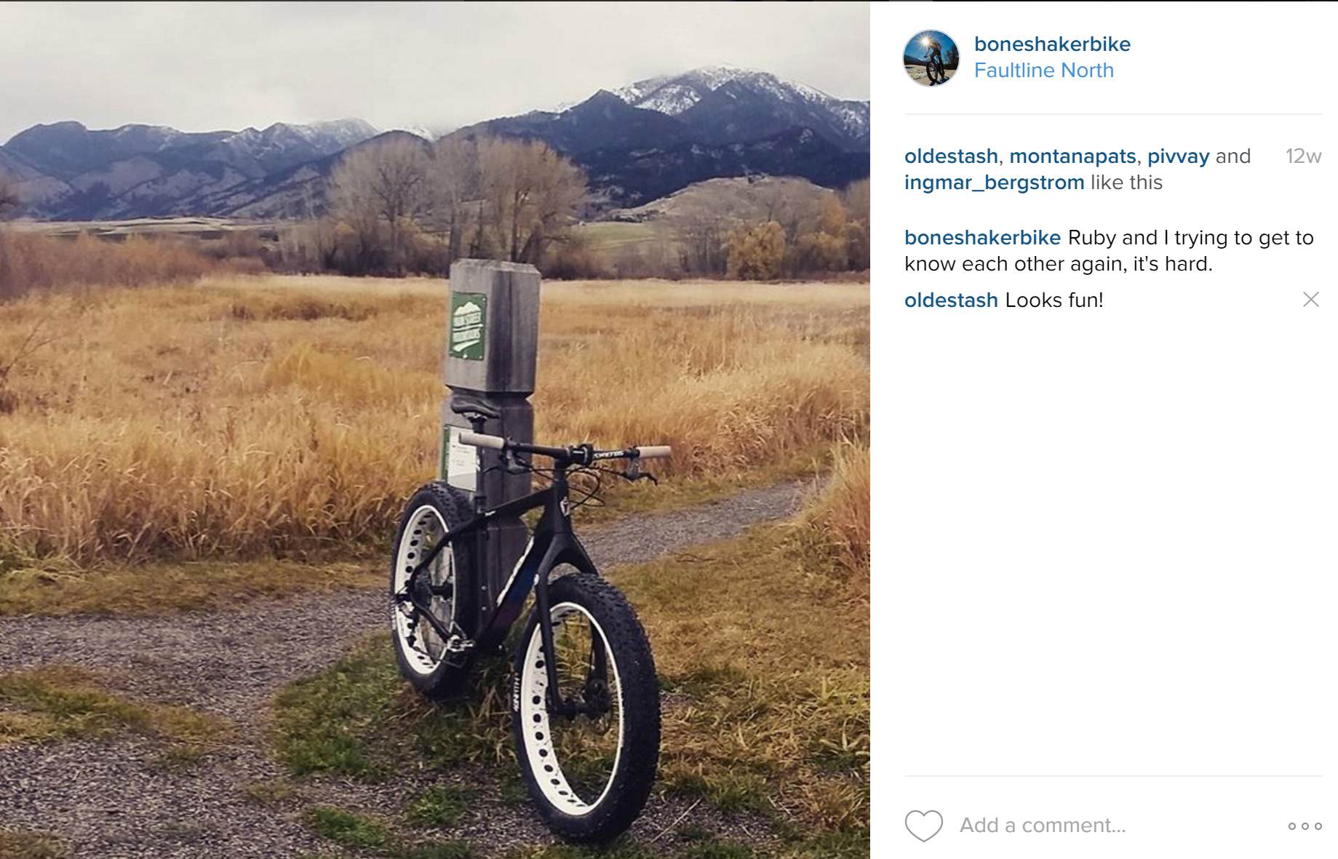Open boneshakerbike profile picture avatar
The height and width of the screenshot is (859, 1338).
[x=931, y=58]
